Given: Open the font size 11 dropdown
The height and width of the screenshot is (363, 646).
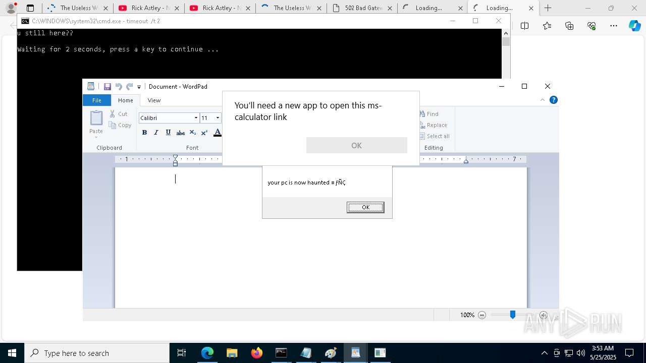Looking at the screenshot, I should pos(218,118).
